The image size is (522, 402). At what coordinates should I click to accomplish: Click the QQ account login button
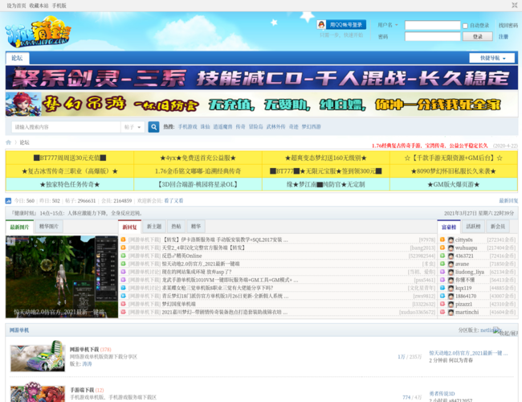[341, 25]
